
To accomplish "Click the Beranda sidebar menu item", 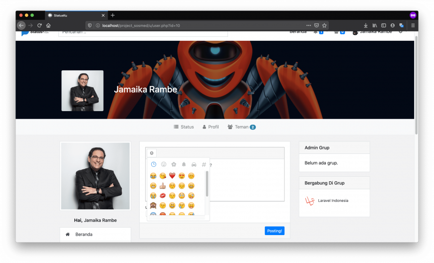I will point(95,234).
